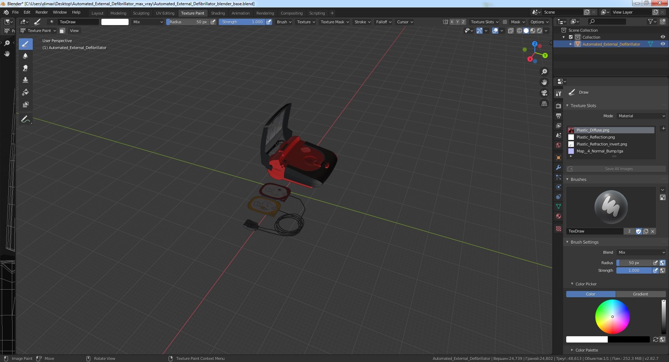Click the TexDraw brush preview thumbnail

point(611,207)
